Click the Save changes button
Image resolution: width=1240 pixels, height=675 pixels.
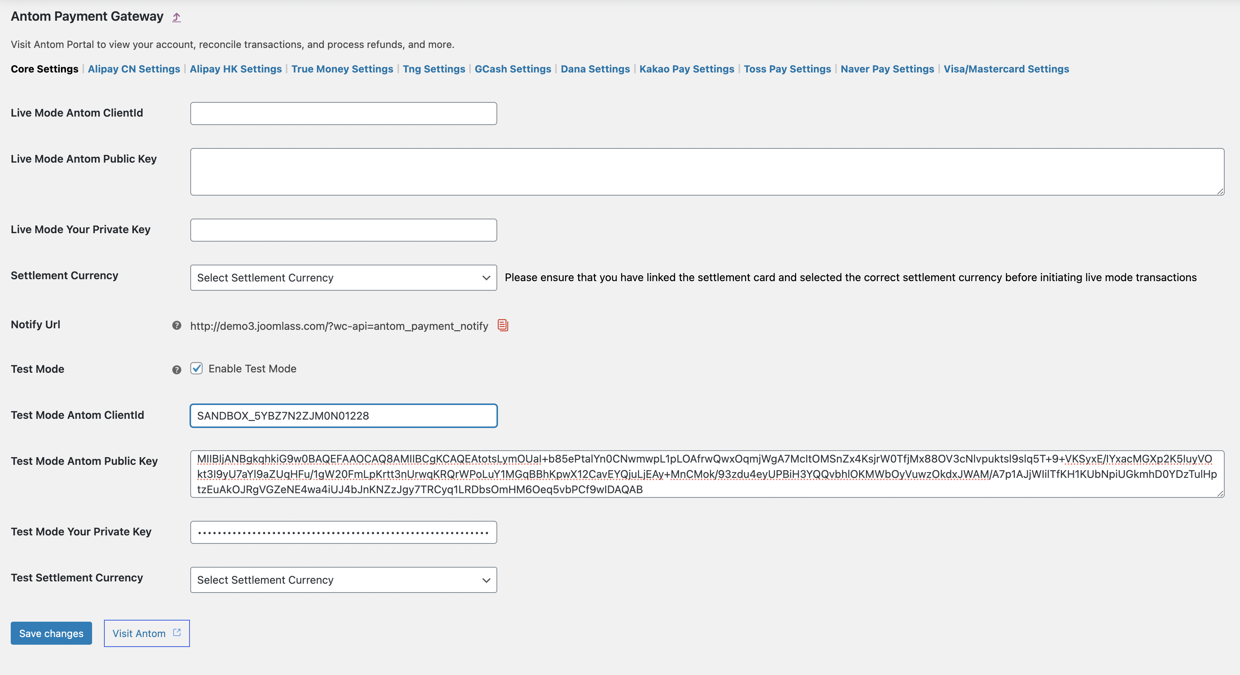pos(51,633)
